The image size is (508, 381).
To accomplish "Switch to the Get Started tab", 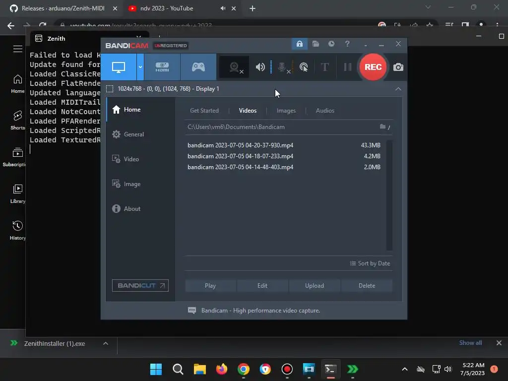I will [204, 111].
